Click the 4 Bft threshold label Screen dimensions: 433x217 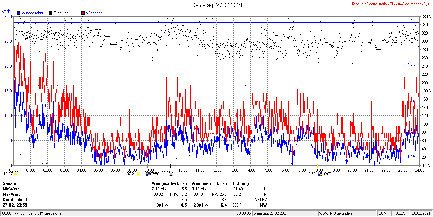(411, 64)
